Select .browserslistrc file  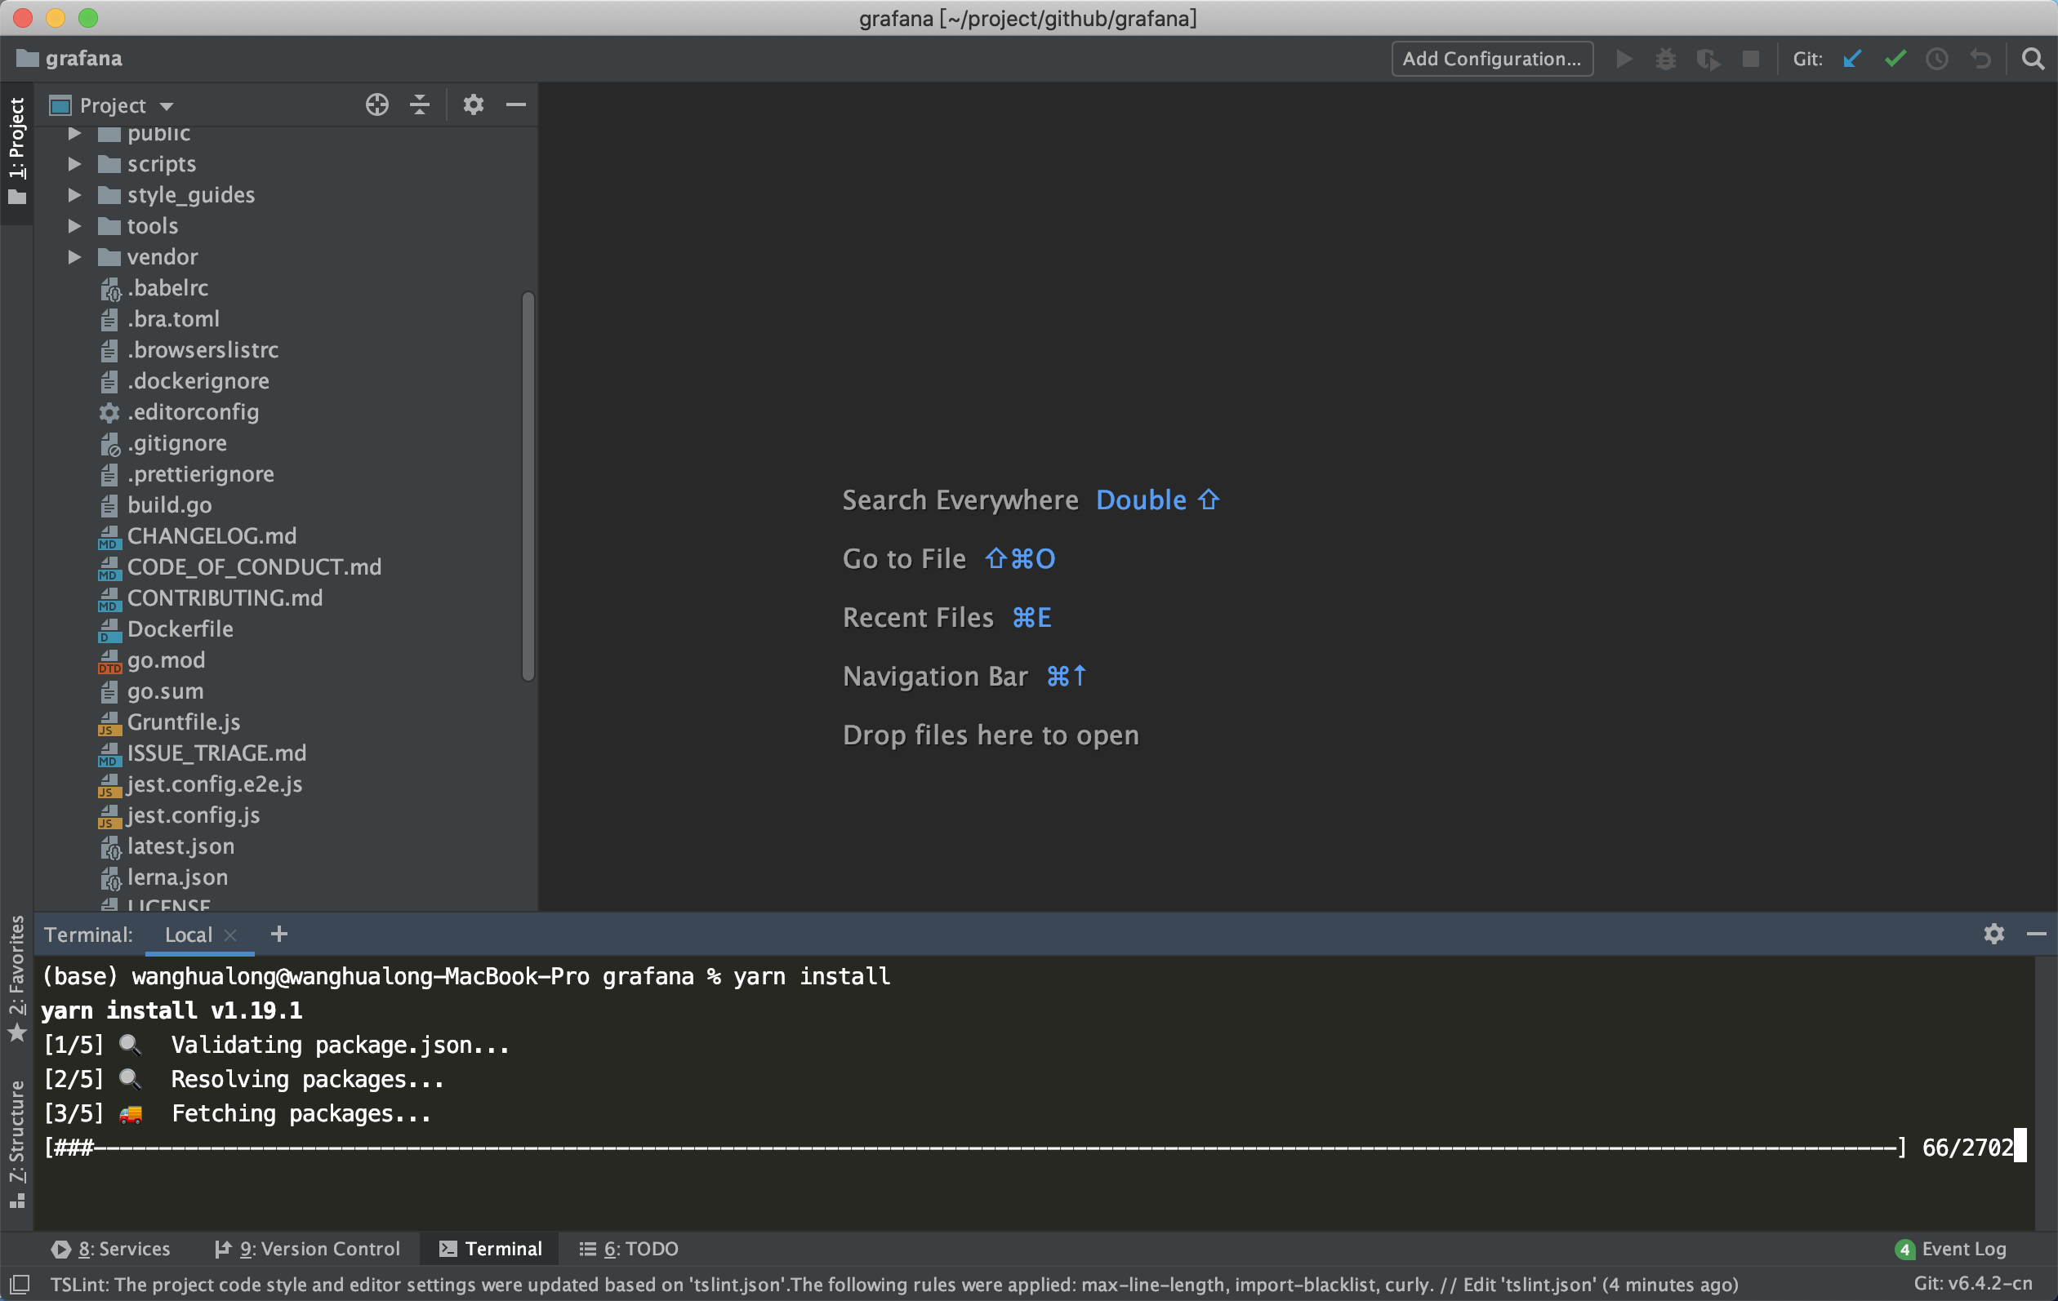tap(203, 349)
